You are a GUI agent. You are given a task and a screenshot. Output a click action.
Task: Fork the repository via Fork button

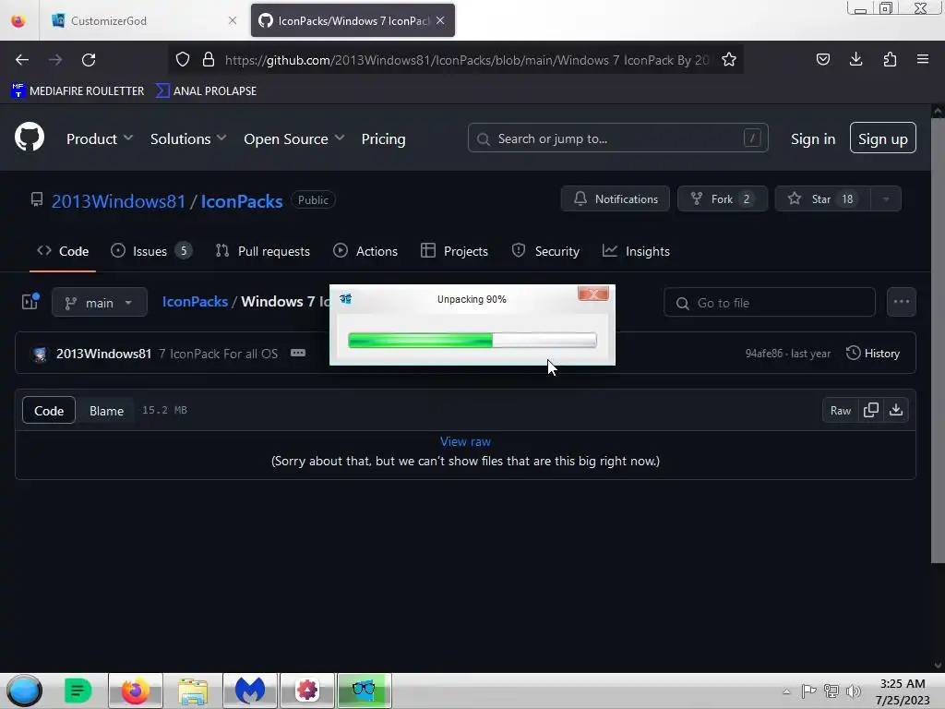point(722,199)
